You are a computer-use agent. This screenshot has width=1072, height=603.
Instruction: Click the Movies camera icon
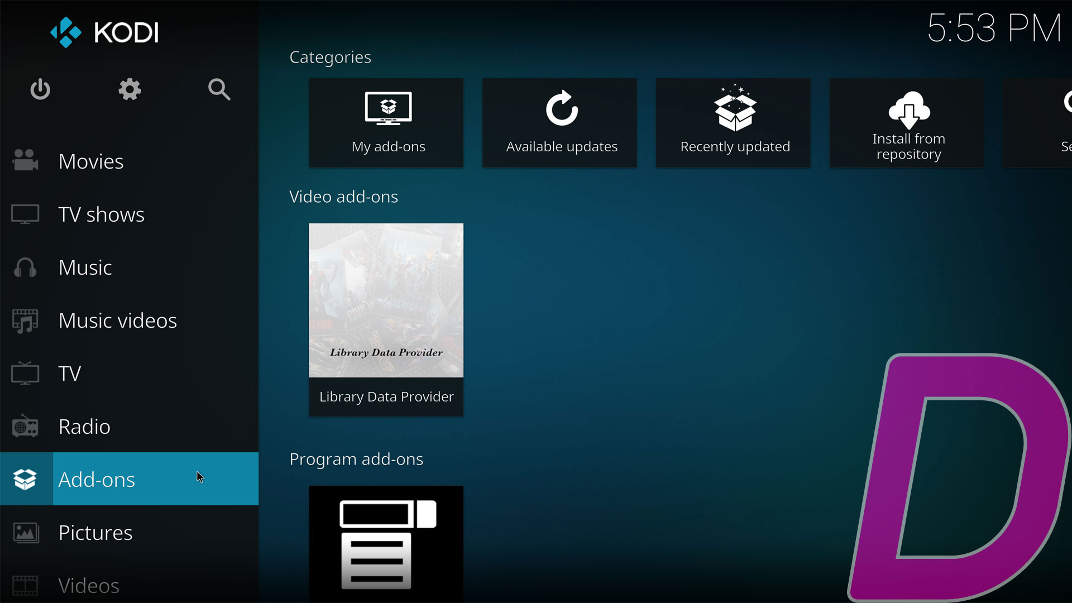[25, 161]
